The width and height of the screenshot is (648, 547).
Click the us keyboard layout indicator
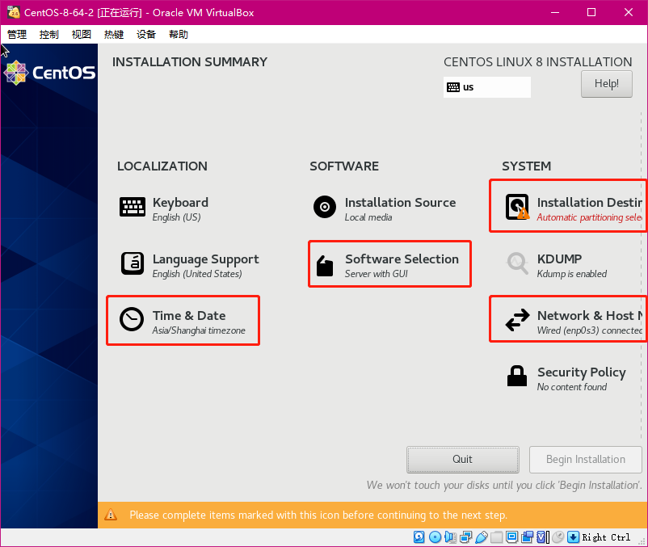(487, 87)
